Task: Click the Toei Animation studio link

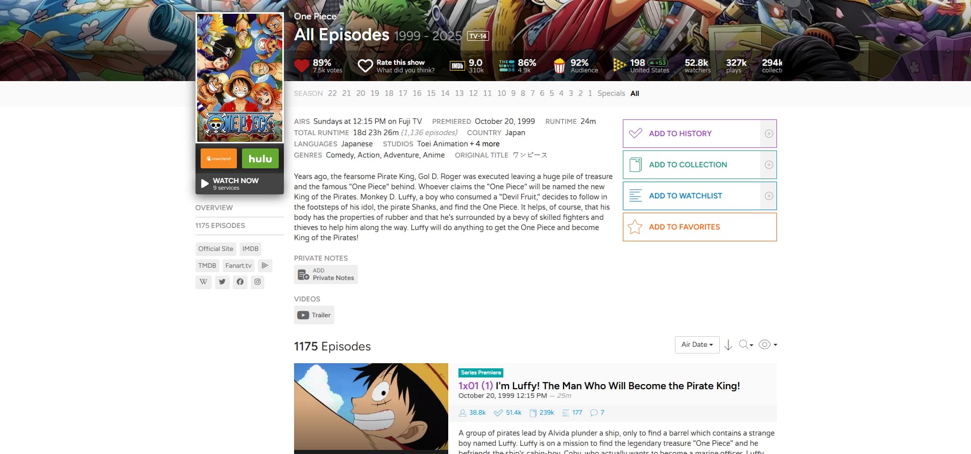Action: tap(443, 144)
